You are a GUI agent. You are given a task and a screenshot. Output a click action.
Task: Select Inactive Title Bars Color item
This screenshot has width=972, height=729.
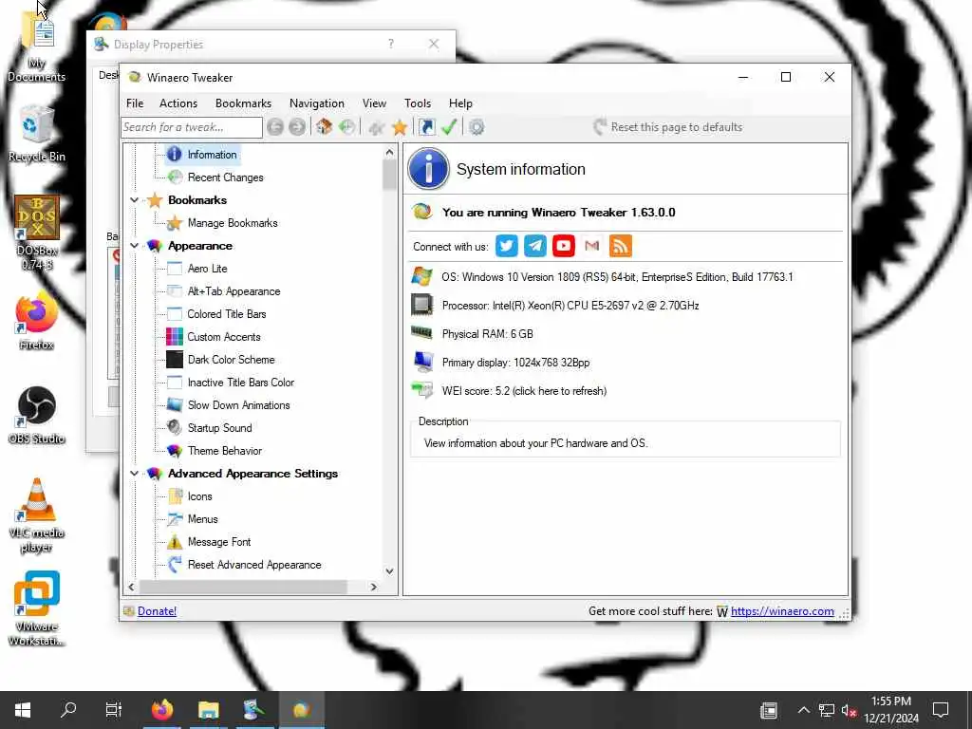tap(241, 383)
